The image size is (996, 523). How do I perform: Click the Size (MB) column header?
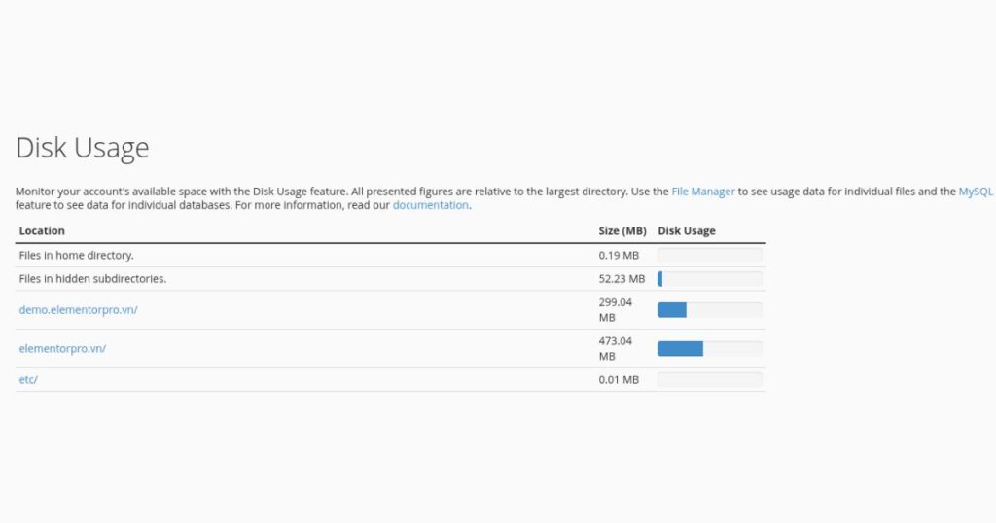click(x=622, y=231)
